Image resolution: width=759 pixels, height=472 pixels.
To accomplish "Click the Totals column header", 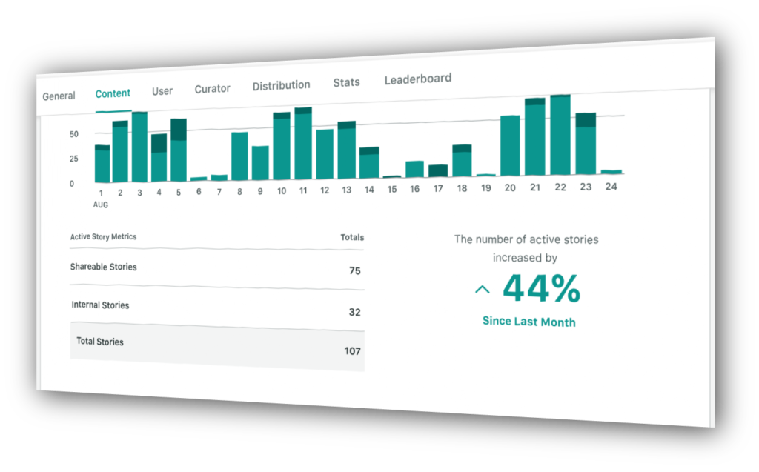I will tap(352, 238).
